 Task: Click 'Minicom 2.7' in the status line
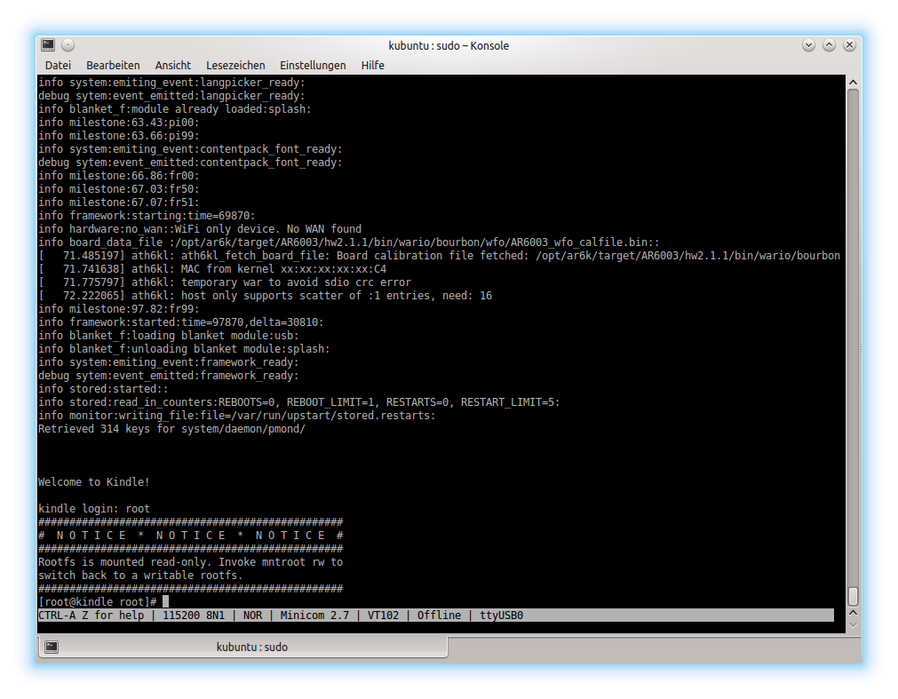click(x=314, y=616)
